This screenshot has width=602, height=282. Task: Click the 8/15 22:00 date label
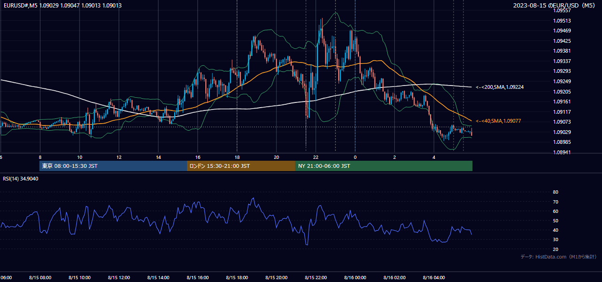point(316,278)
